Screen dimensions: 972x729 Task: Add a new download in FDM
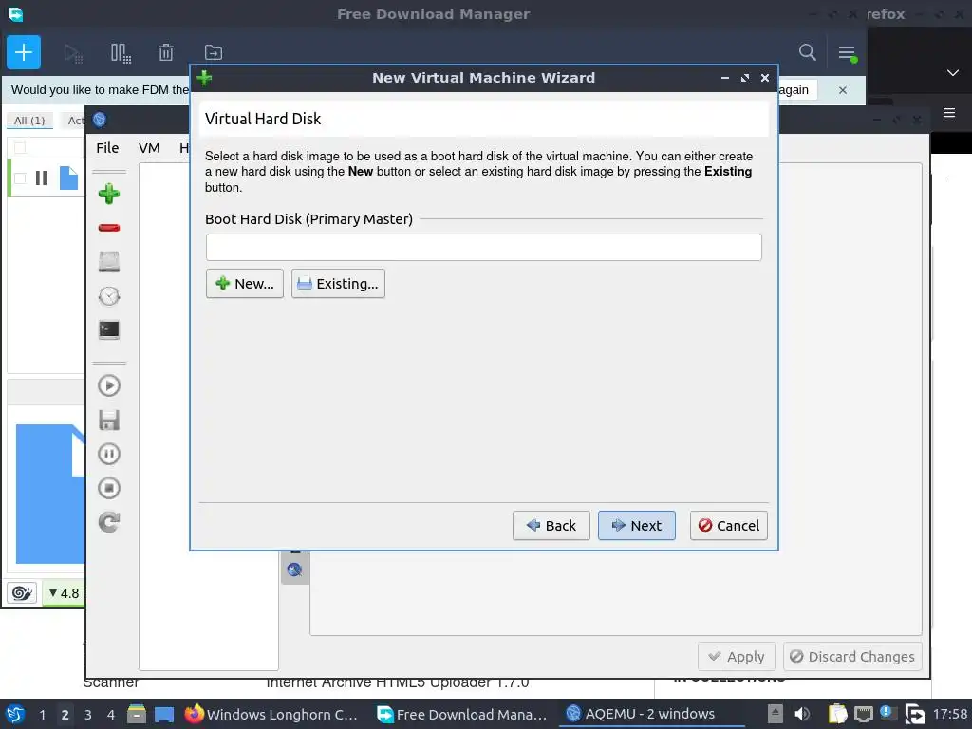24,52
